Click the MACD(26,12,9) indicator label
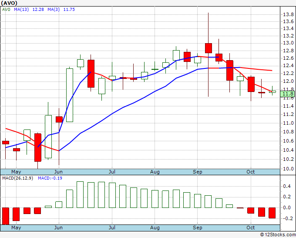The height and width of the screenshot is (238, 296). [17, 178]
